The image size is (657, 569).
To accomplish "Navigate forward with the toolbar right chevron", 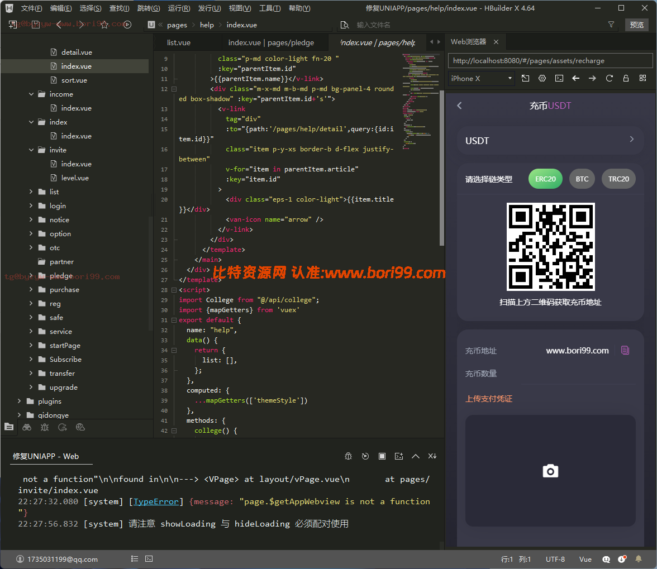I will click(82, 25).
